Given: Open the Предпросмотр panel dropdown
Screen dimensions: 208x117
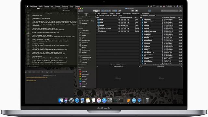Looking at the screenshot, I should click(118, 66).
